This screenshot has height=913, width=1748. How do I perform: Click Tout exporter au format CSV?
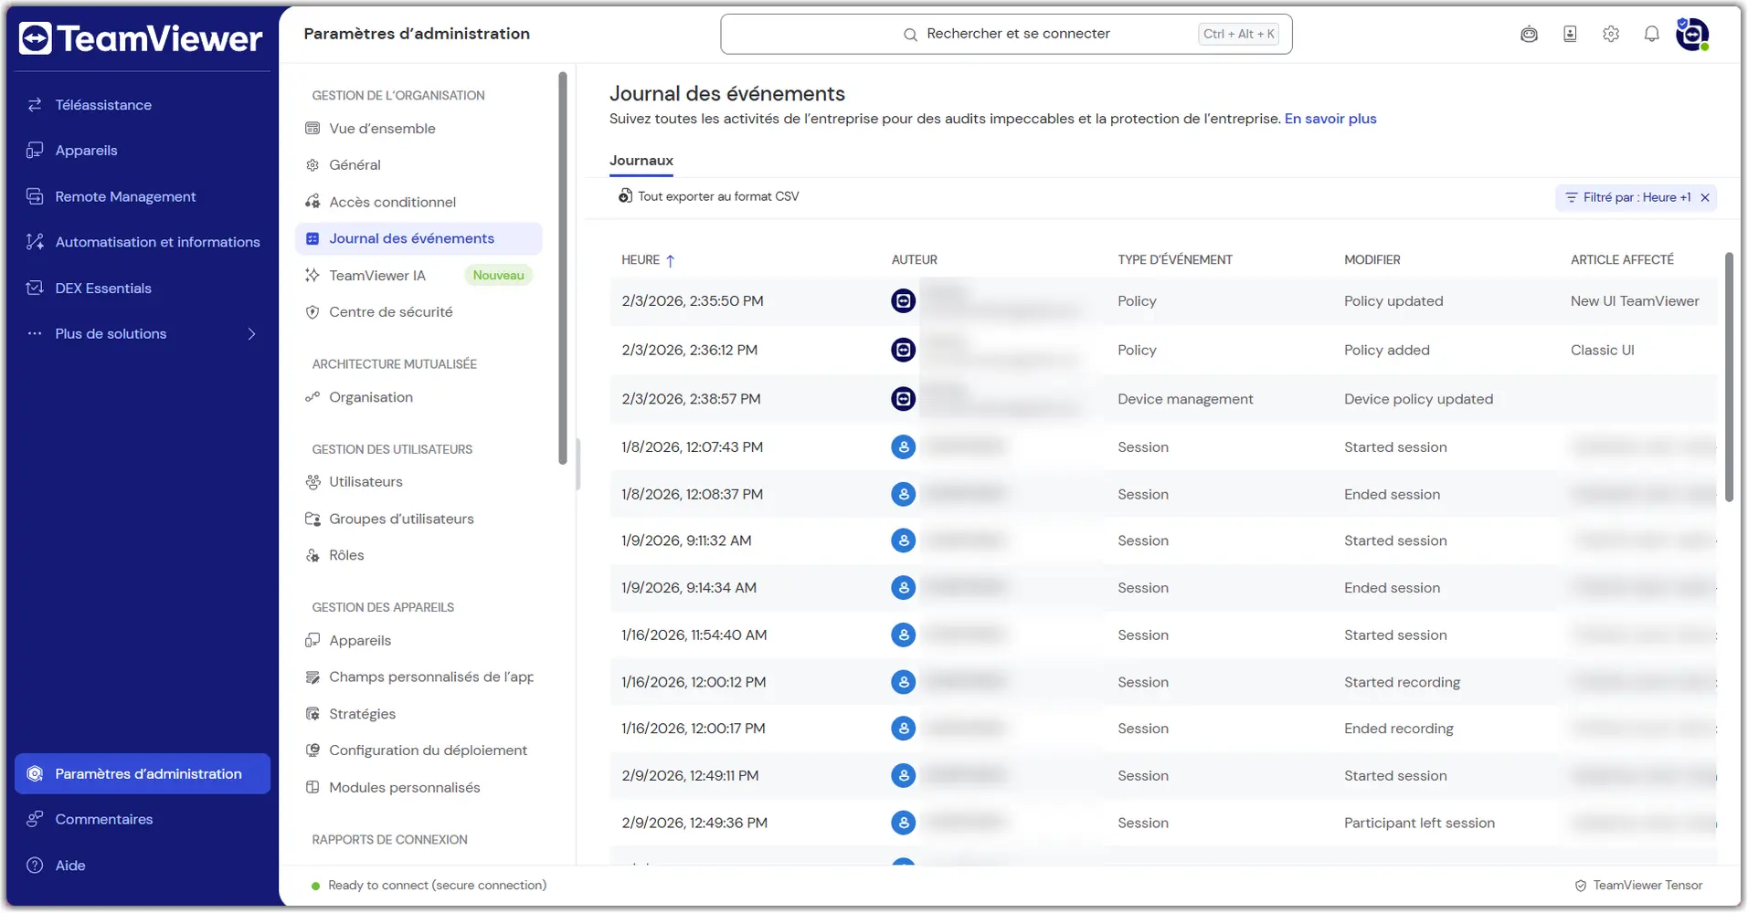pyautogui.click(x=708, y=196)
